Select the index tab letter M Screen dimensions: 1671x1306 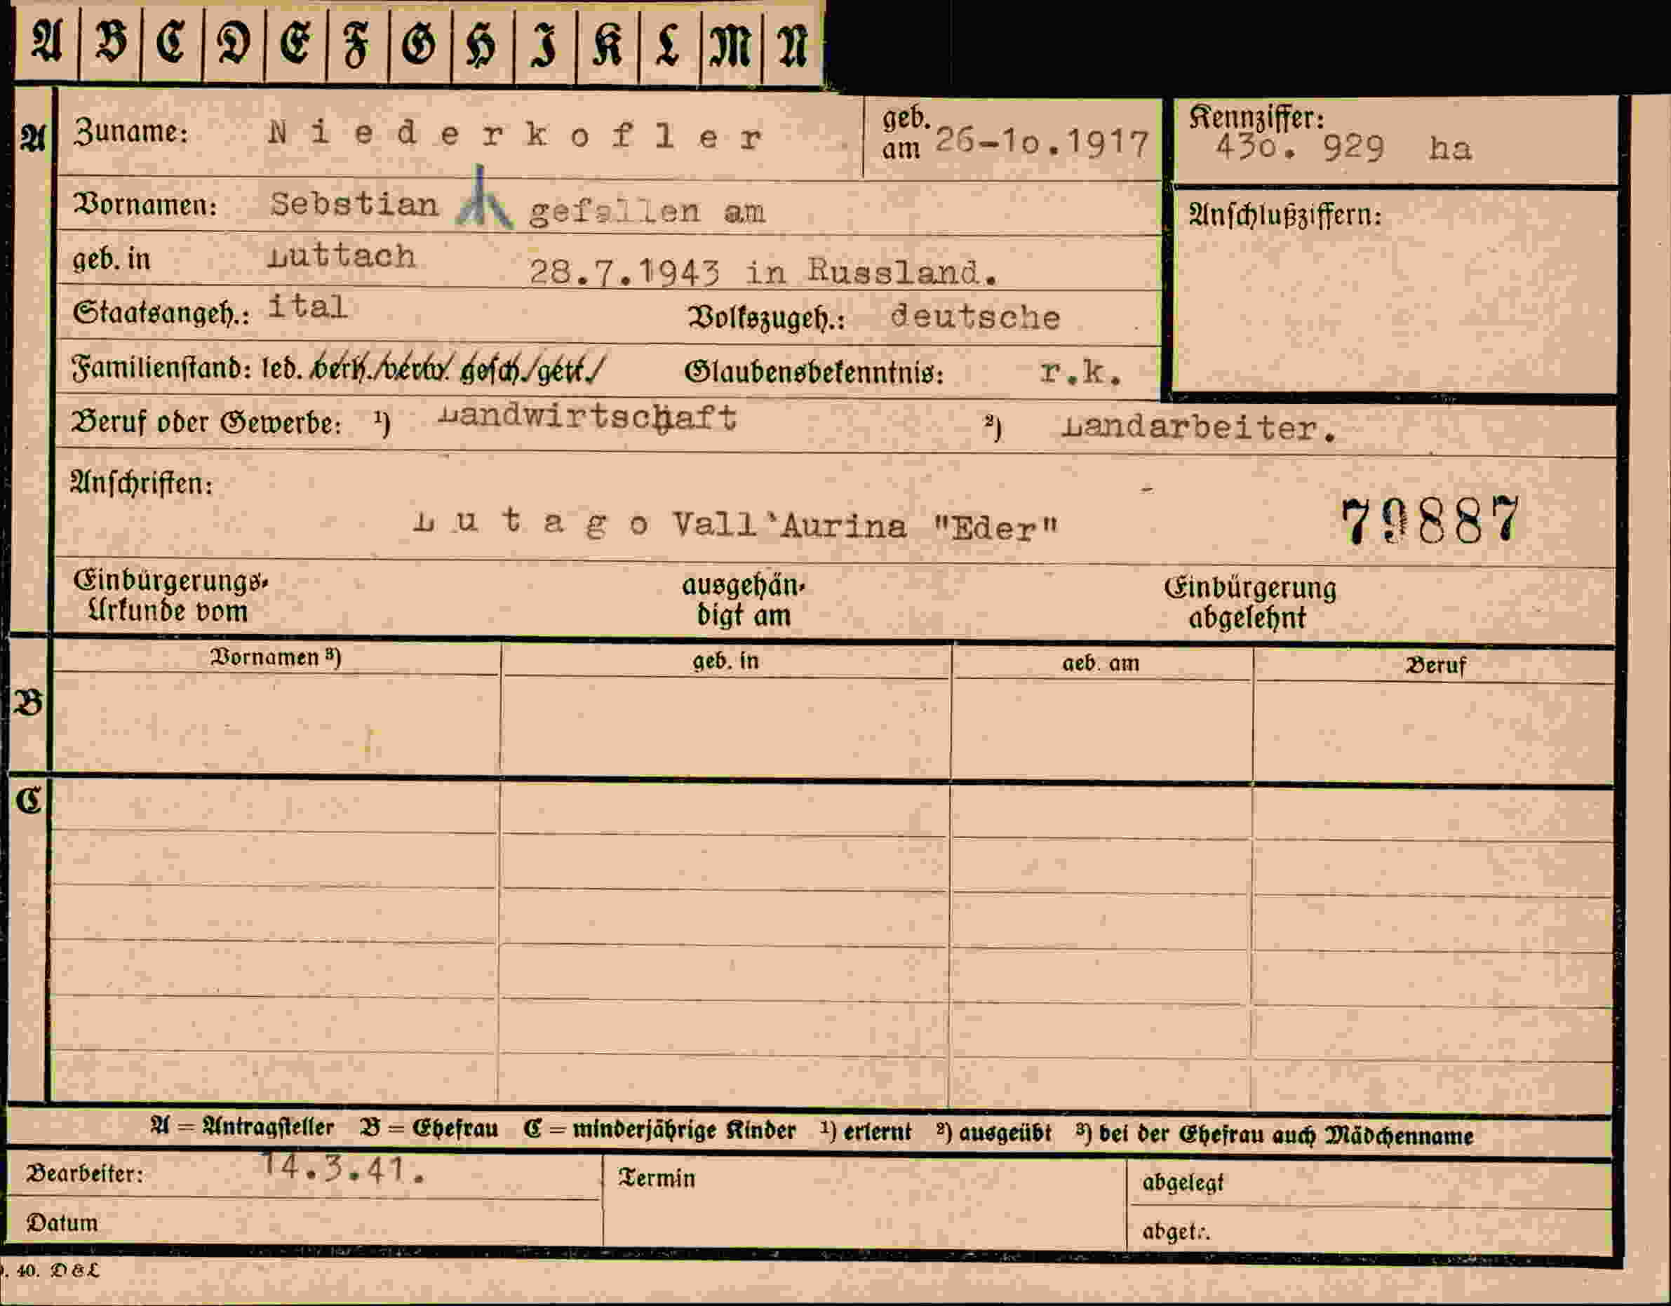pos(731,44)
